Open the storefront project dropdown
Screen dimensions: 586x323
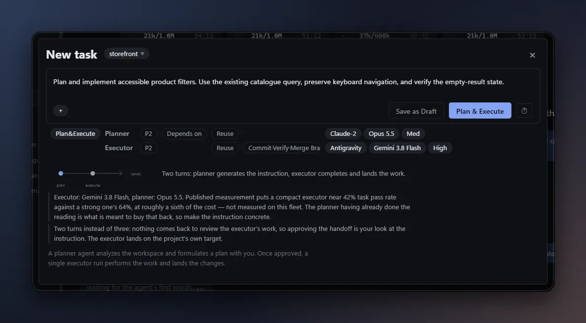[x=127, y=54]
